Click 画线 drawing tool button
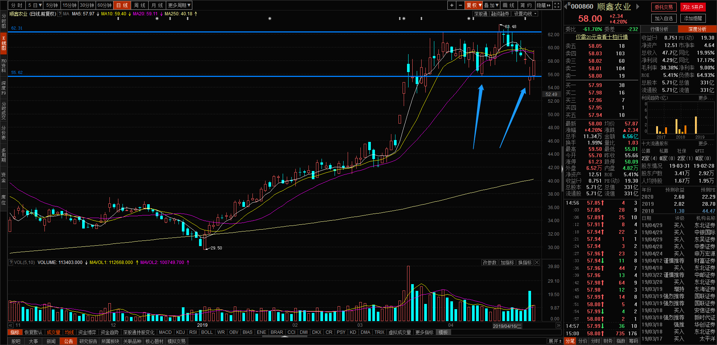This screenshot has height=345, width=717. [508, 5]
